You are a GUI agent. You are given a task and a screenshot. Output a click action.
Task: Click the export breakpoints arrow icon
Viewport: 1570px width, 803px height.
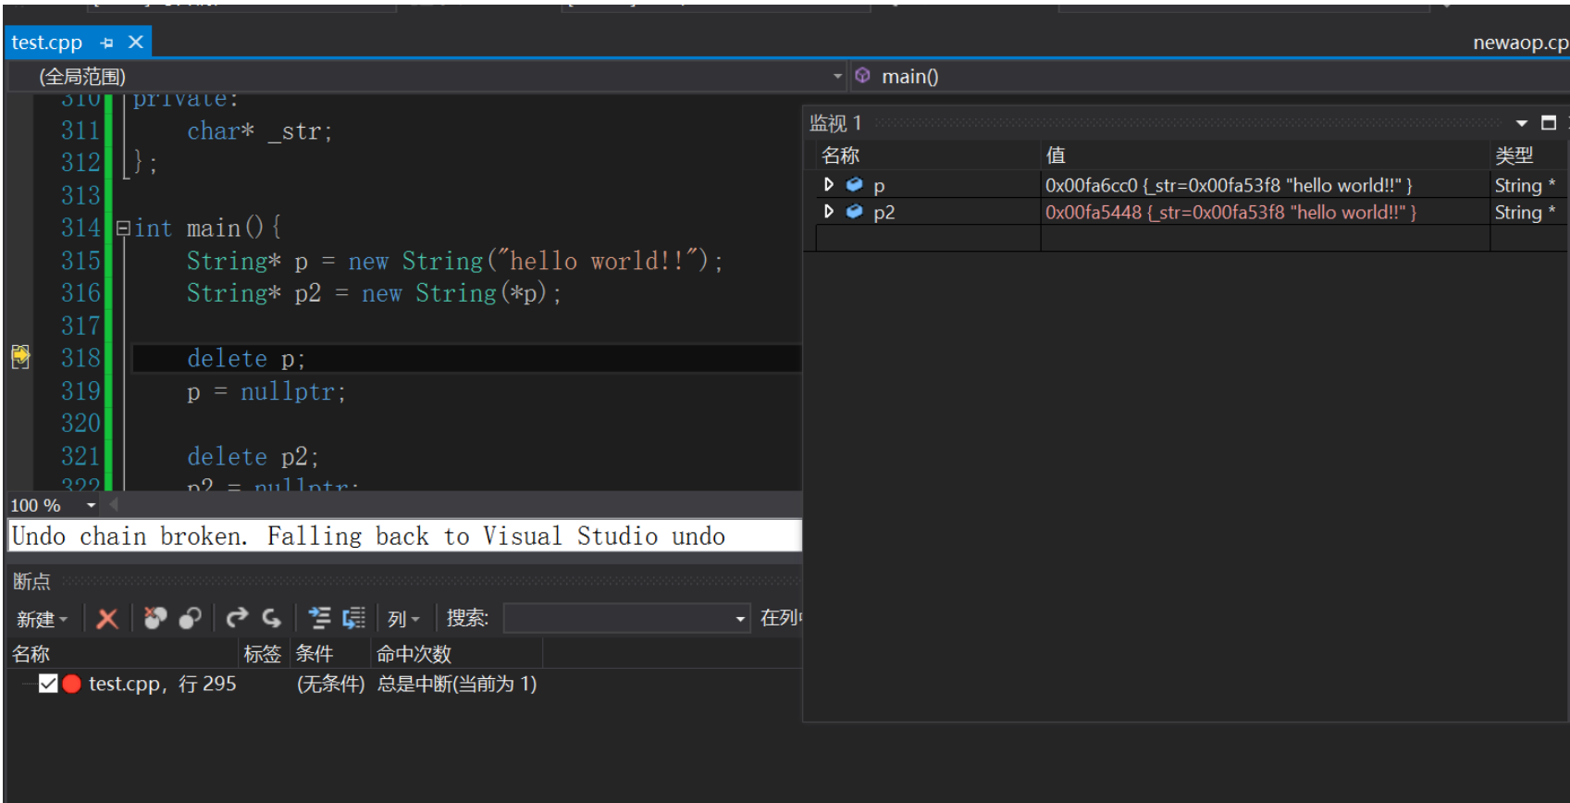(x=238, y=618)
